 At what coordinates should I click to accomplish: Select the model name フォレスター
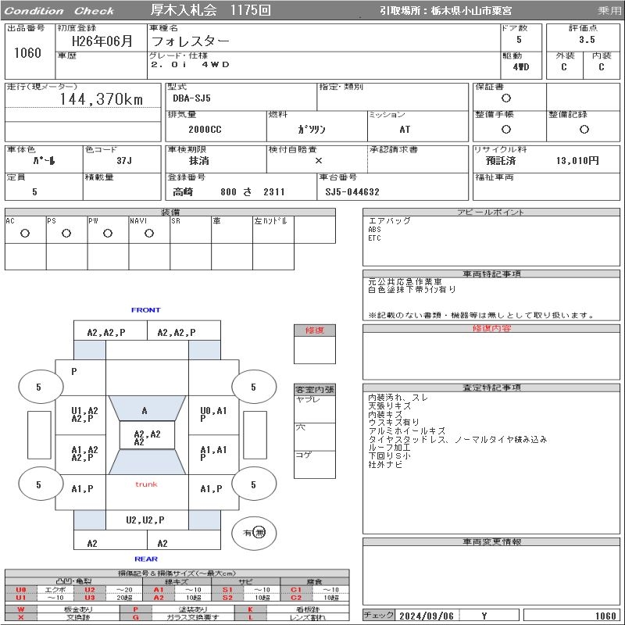190,41
